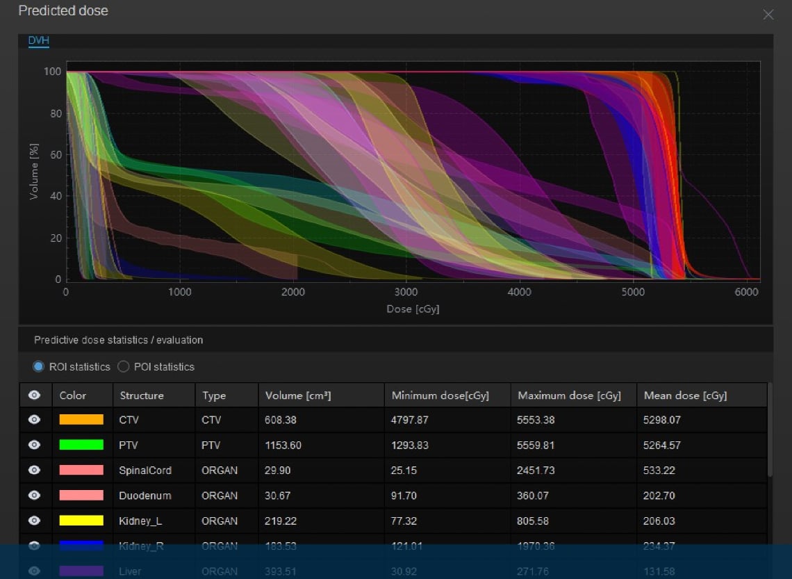792x579 pixels.
Task: Sort by the Structure column header
Action: pos(154,395)
